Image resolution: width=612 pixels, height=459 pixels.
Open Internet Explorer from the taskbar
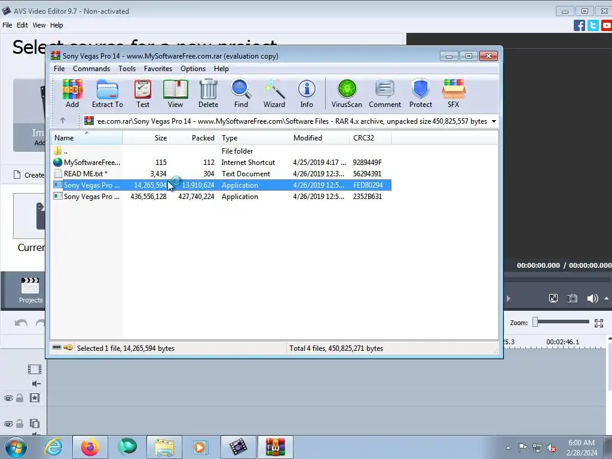pos(53,447)
